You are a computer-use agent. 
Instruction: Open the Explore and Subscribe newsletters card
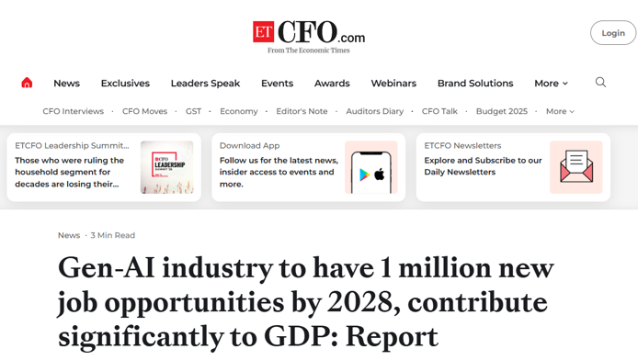(513, 167)
